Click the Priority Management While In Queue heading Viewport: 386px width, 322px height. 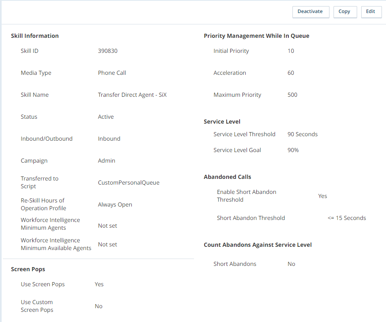pyautogui.click(x=256, y=36)
